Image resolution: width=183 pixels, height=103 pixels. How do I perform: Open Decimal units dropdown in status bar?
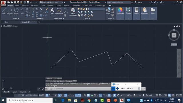(150, 95)
